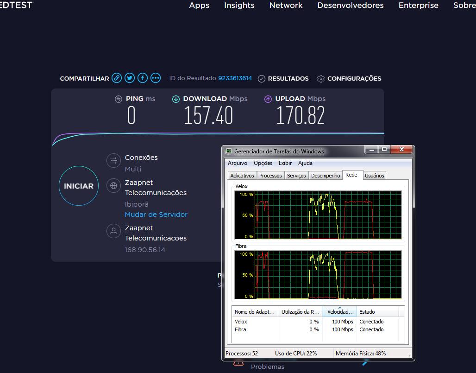
Task: Sort by Nome do Adaptador column
Action: [255, 312]
